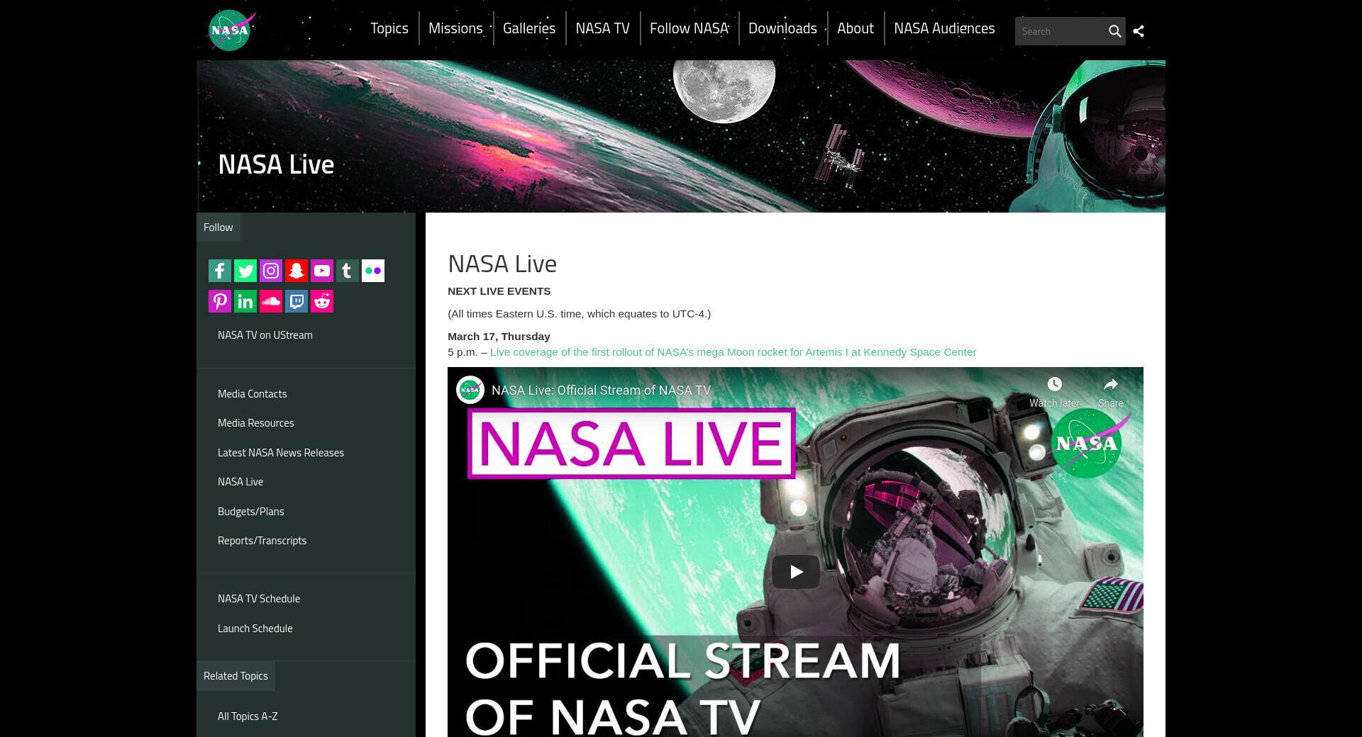This screenshot has height=737, width=1362.
Task: Click the 'NEXT LIVE EVENTS' heading text
Action: pyautogui.click(x=499, y=291)
